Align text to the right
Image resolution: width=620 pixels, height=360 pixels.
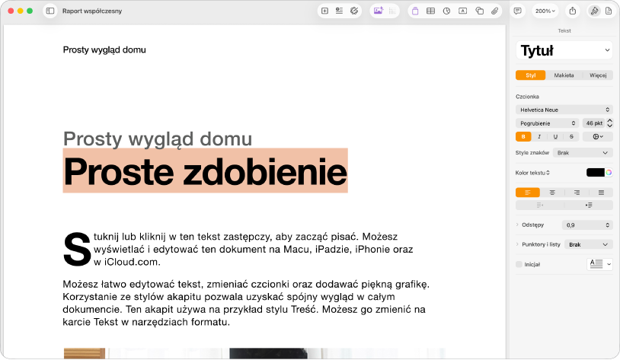[x=577, y=193]
